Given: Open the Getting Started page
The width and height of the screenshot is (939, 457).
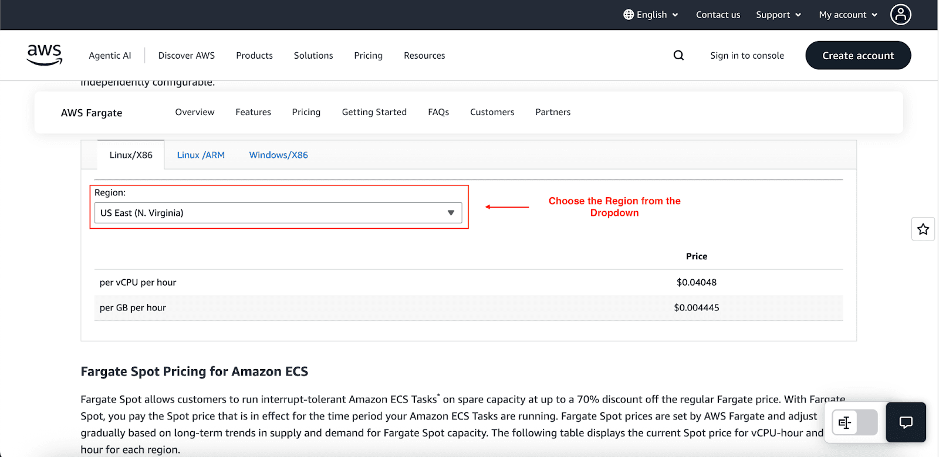Looking at the screenshot, I should click(374, 112).
